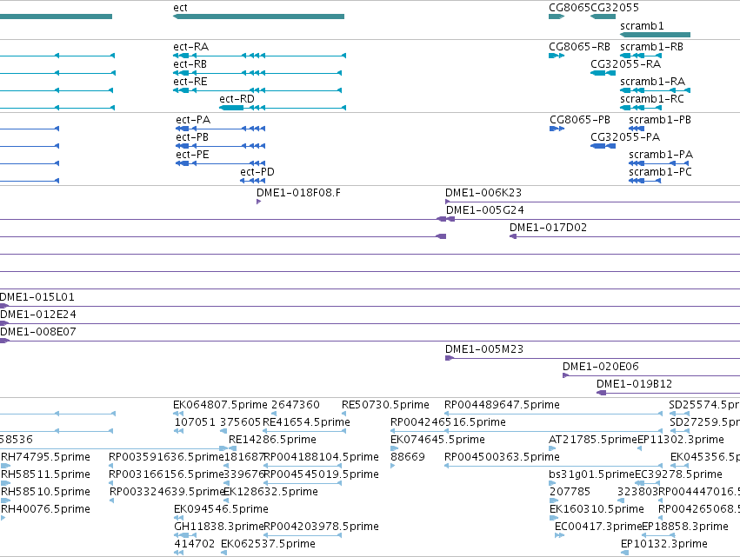
Task: Click EST RH58511.5prime
Action: pyautogui.click(x=45, y=474)
